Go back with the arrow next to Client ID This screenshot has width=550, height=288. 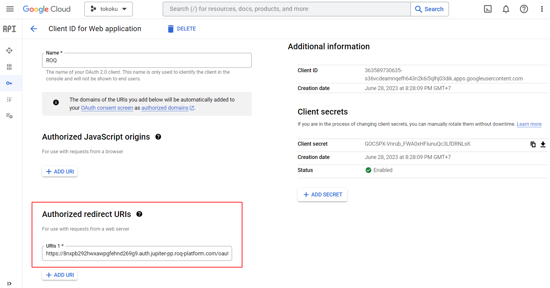(x=34, y=28)
